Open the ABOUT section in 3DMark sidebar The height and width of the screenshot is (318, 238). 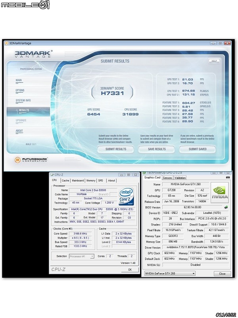[19, 131]
